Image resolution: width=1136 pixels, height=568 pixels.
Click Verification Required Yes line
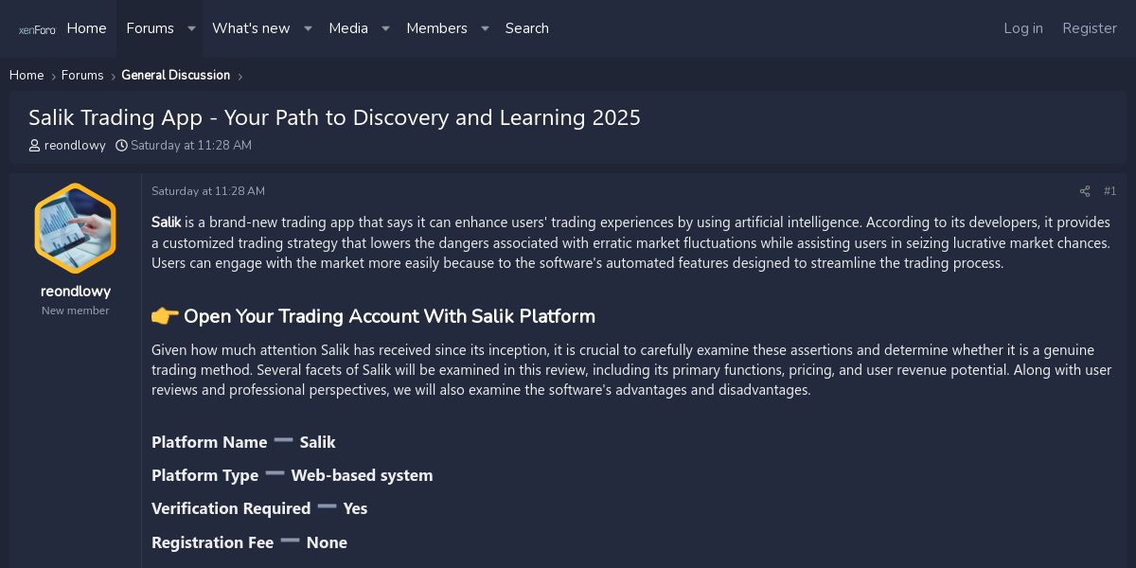pyautogui.click(x=259, y=508)
